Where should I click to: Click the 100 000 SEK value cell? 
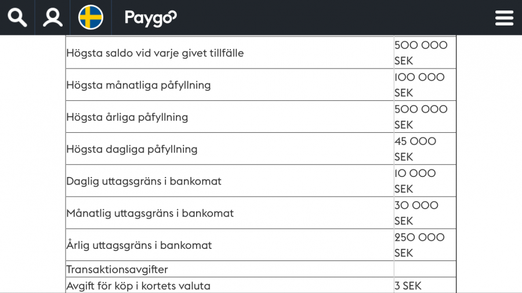coord(419,85)
